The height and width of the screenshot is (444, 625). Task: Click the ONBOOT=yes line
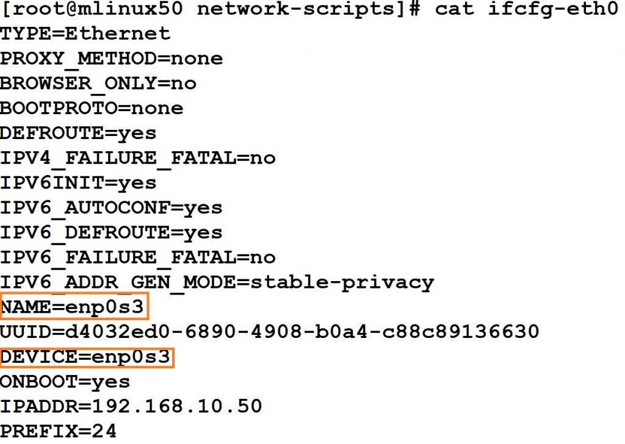65,382
